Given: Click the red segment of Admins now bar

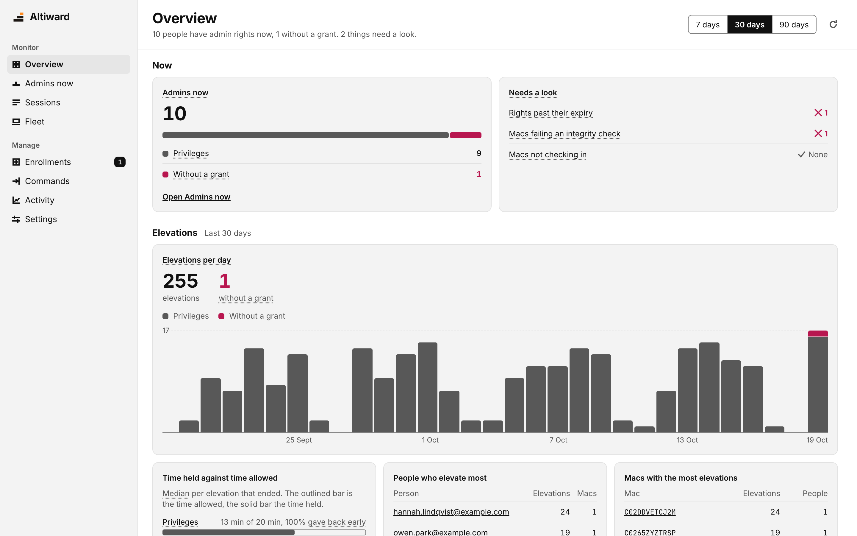Looking at the screenshot, I should click(x=465, y=135).
